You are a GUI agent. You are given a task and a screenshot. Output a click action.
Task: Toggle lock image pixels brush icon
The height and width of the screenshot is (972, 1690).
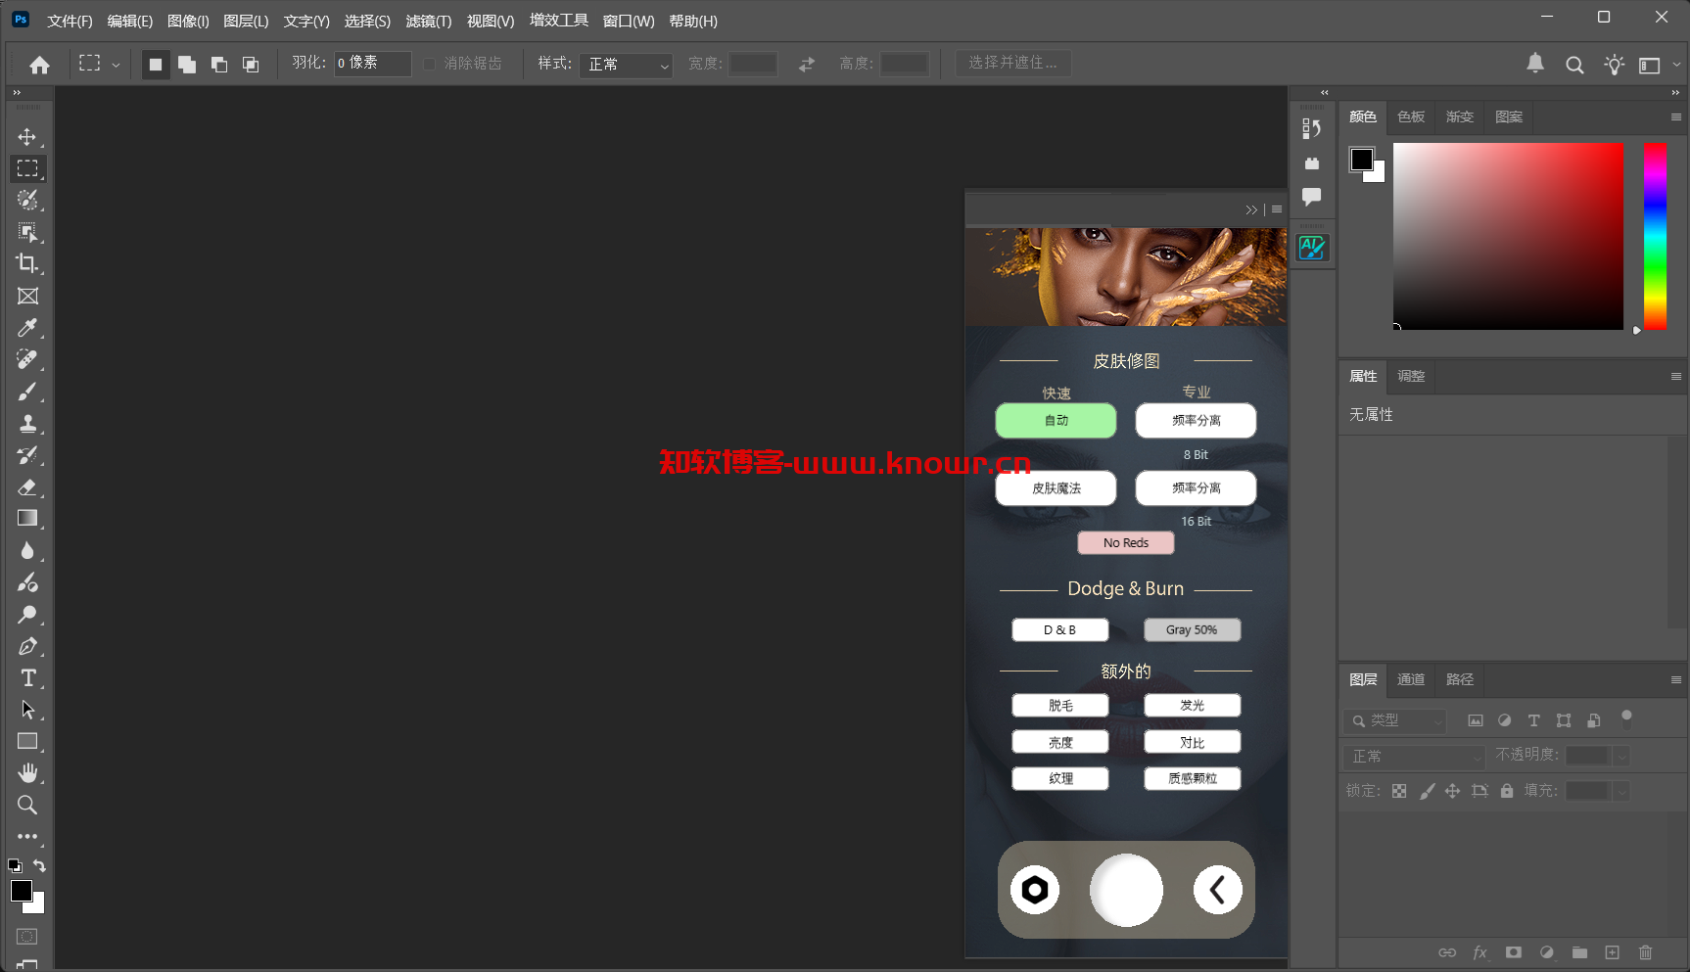coord(1427,791)
